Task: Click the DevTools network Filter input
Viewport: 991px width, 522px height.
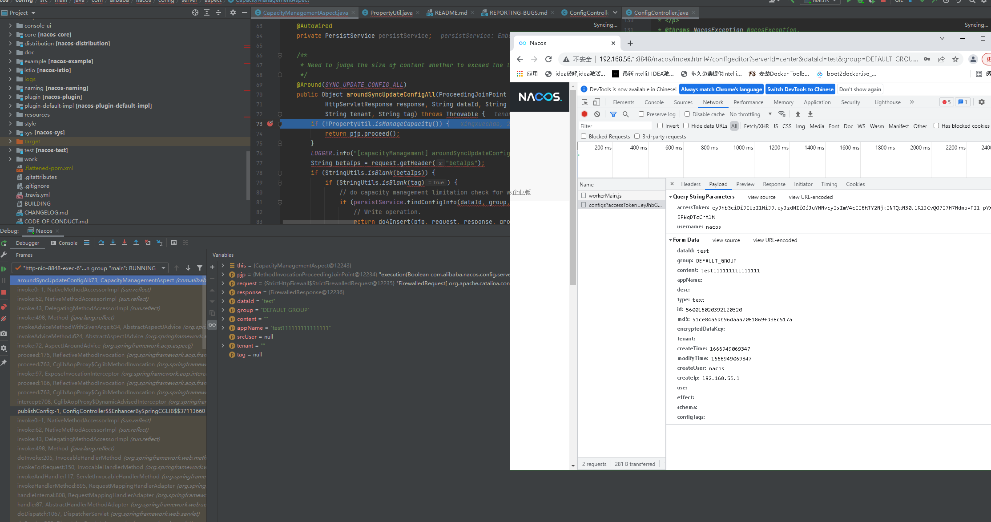Action: [616, 126]
